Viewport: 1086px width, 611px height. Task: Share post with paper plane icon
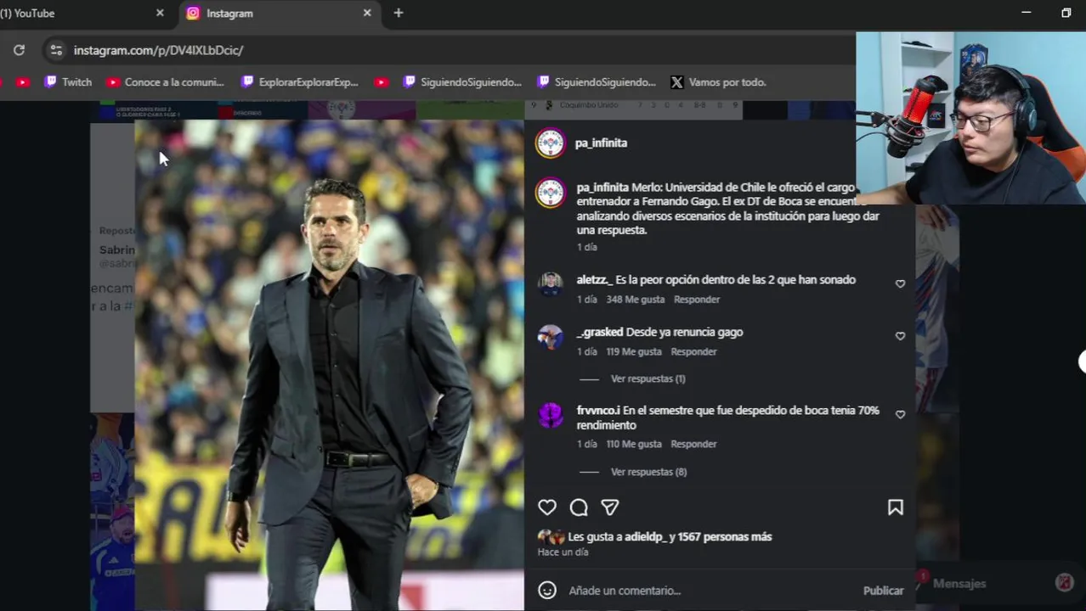tap(610, 507)
